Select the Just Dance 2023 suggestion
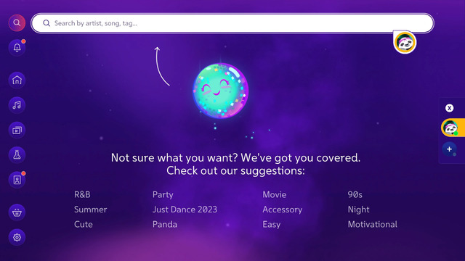Image resolution: width=465 pixels, height=261 pixels. (x=185, y=210)
